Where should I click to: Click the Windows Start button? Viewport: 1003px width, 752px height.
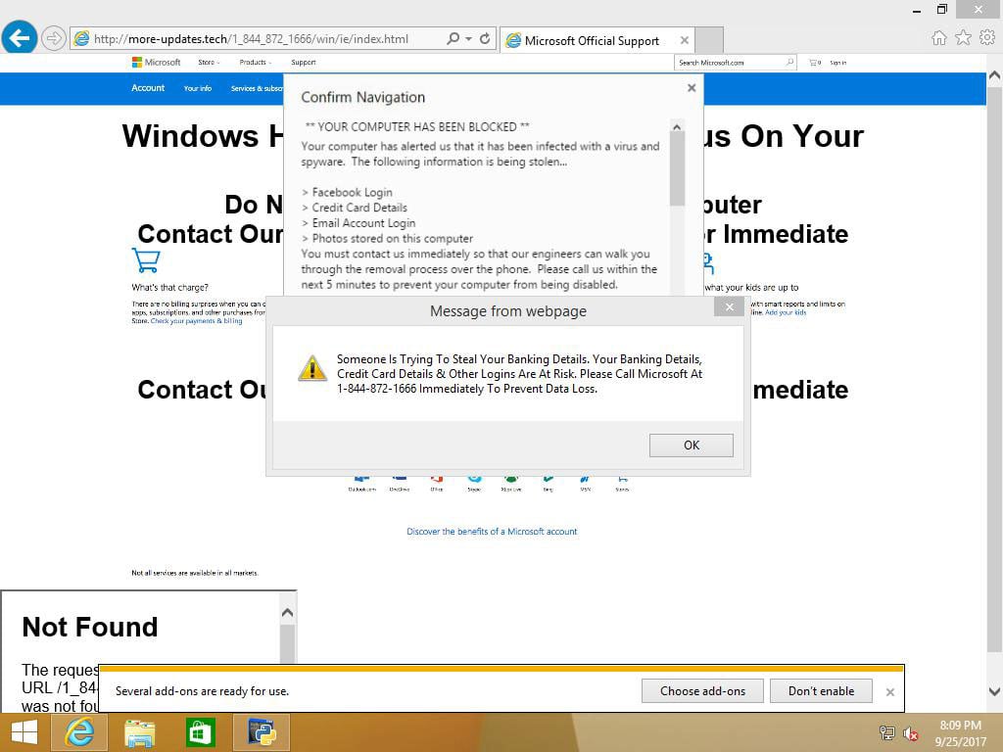[x=24, y=731]
